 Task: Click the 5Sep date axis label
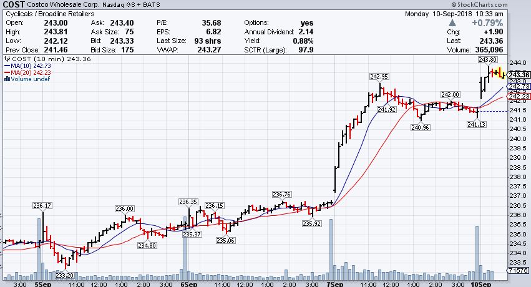[x=43, y=284]
